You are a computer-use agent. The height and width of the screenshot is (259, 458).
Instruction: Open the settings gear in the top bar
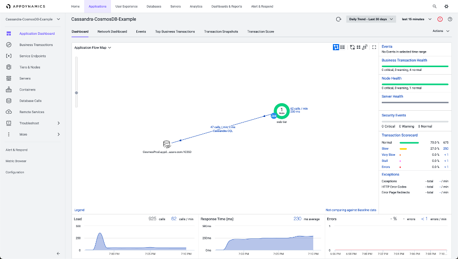click(446, 7)
